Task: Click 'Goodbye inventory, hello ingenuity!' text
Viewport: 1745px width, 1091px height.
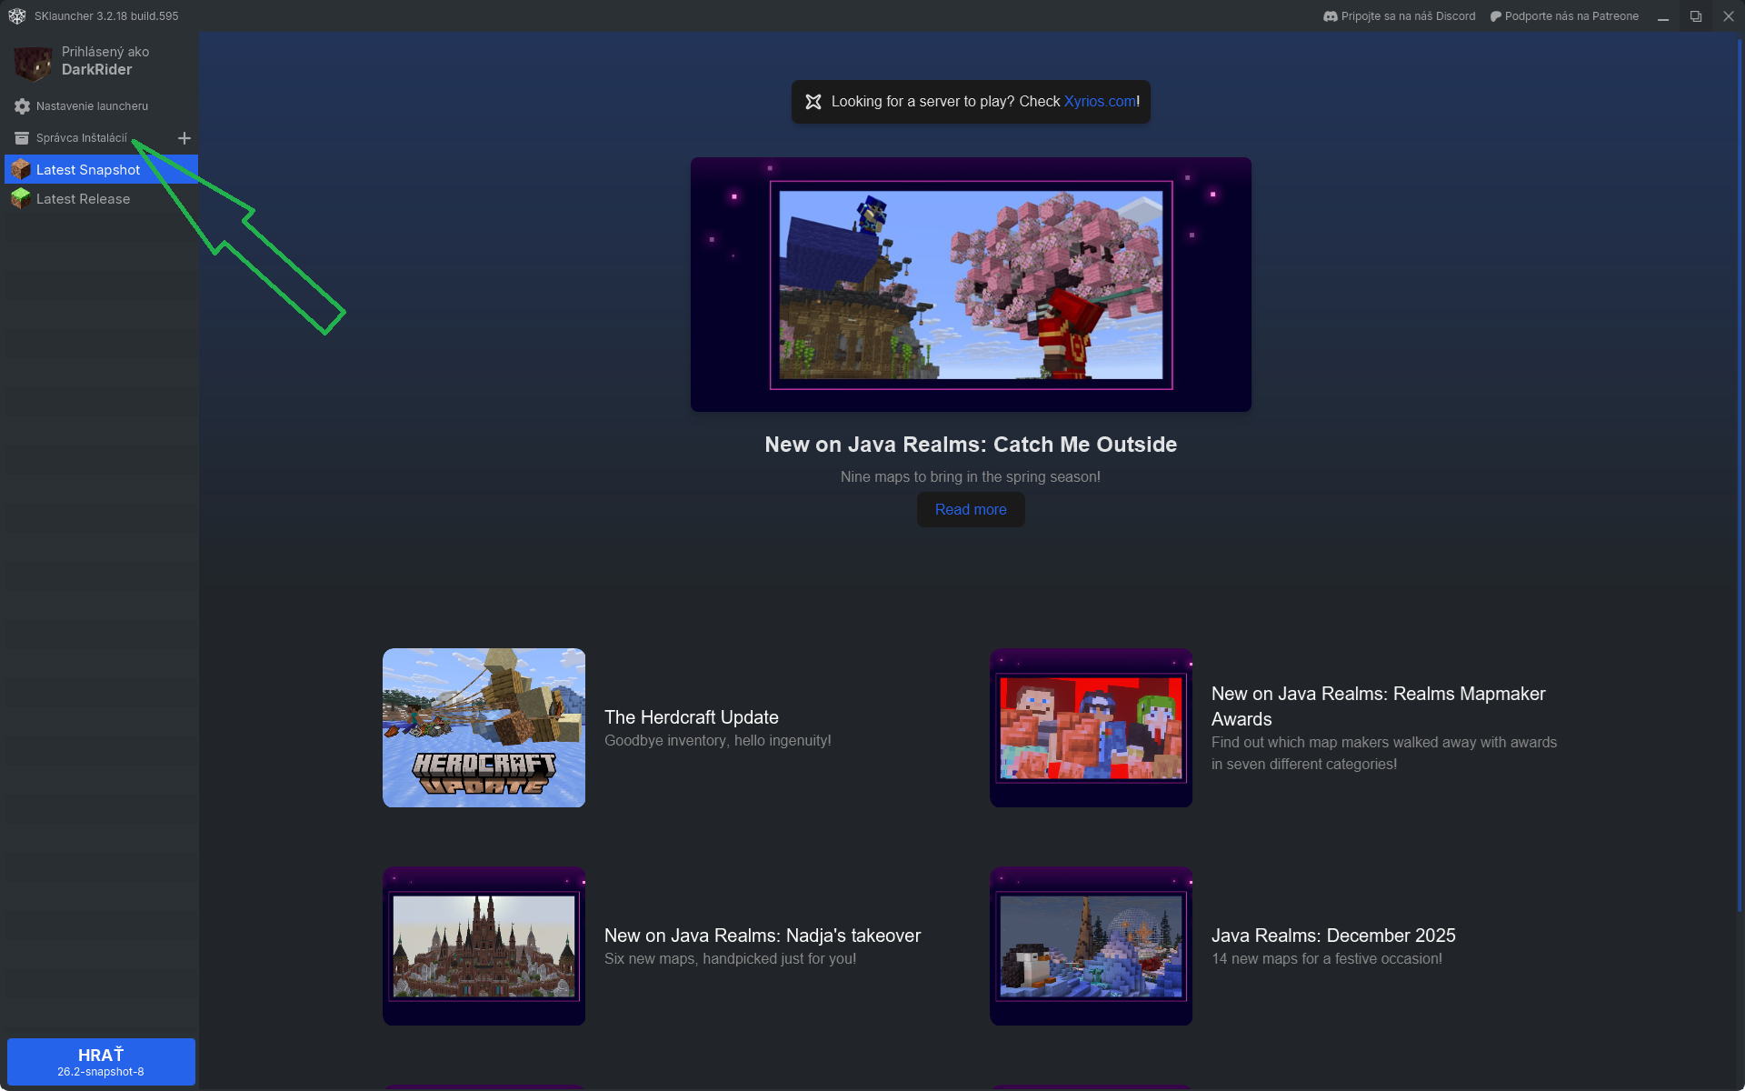Action: 718,741
